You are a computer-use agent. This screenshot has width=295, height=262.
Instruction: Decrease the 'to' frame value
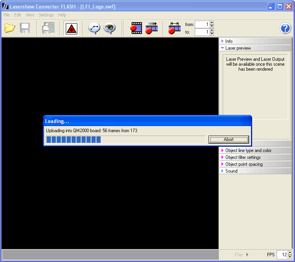coord(212,34)
